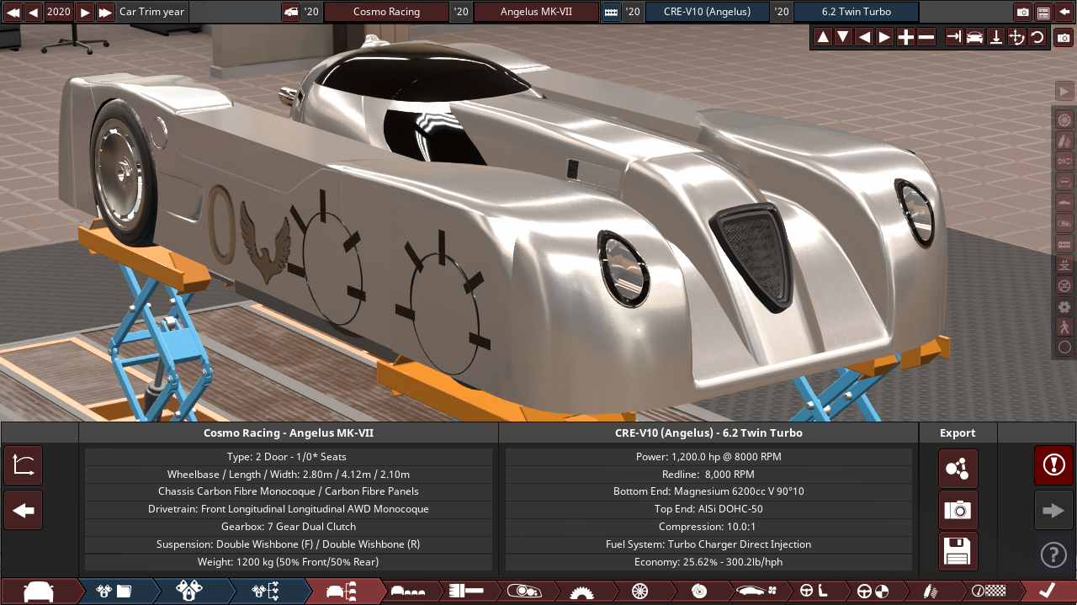Move fixture up with up-triangle button
This screenshot has height=605, width=1077.
(x=823, y=37)
